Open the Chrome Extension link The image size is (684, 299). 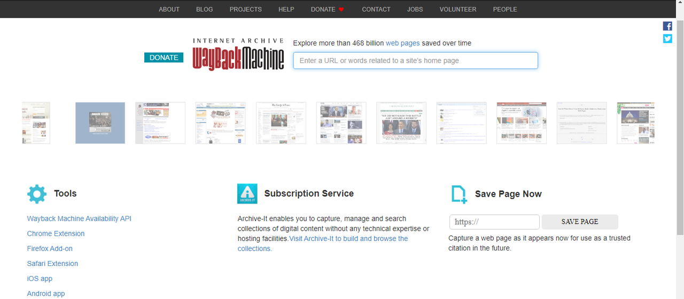(56, 233)
